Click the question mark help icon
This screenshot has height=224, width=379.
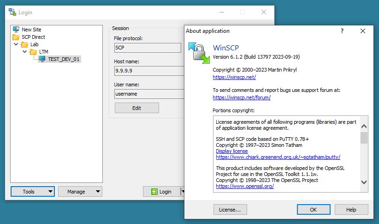342,31
